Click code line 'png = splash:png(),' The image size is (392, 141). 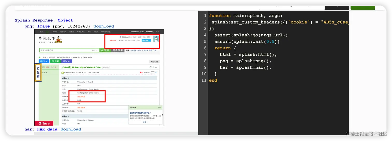pyautogui.click(x=246, y=61)
